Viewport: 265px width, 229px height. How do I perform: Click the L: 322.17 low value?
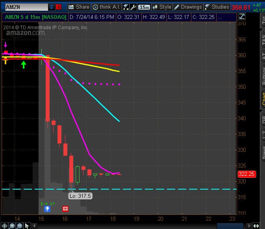pyautogui.click(x=178, y=17)
